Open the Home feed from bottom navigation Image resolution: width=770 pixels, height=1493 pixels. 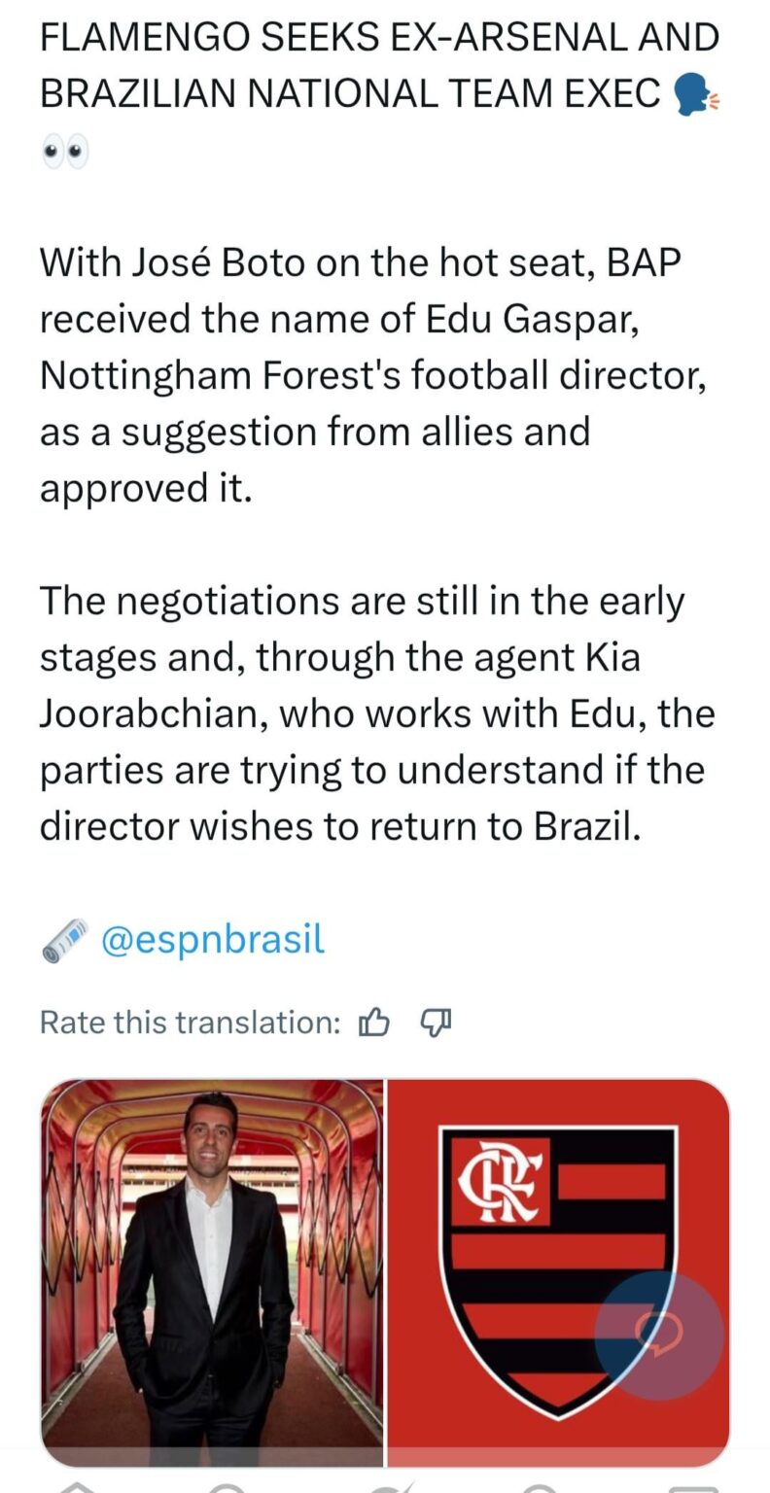click(77, 1485)
